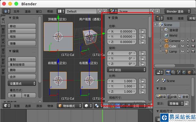Click the 镜像 mirror button

click(22, 43)
